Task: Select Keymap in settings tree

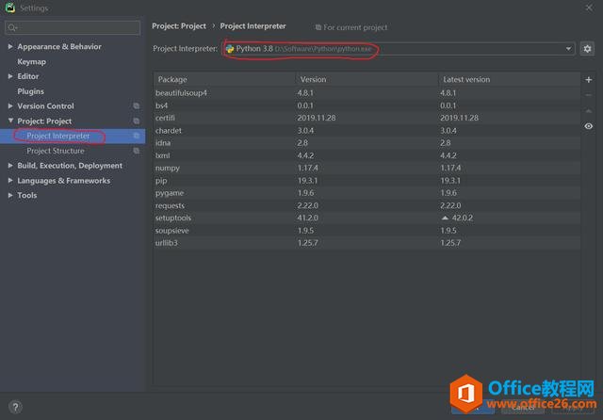Action: [x=31, y=61]
